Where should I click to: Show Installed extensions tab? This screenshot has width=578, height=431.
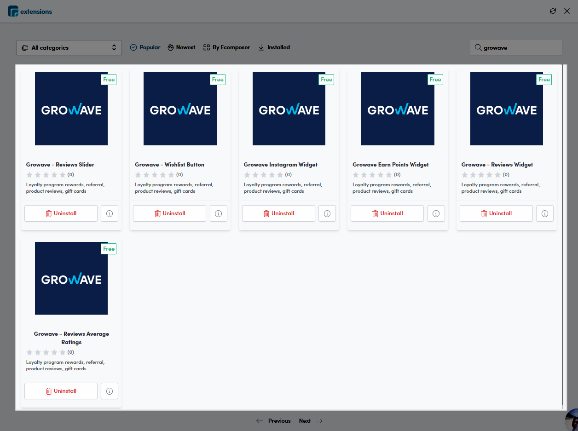click(x=274, y=47)
